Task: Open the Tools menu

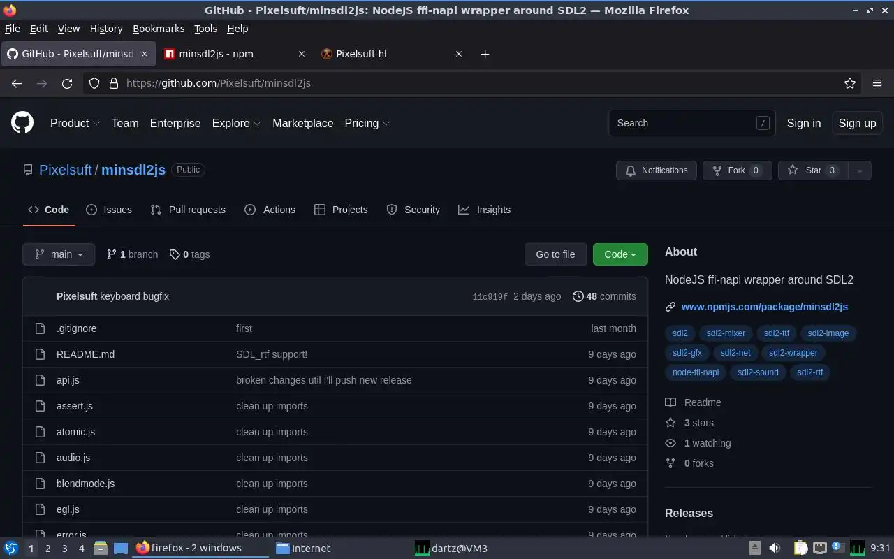Action: click(205, 29)
